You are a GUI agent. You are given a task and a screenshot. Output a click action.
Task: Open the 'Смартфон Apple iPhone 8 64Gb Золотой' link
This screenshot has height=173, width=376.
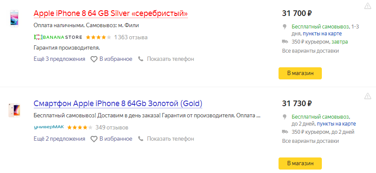pyautogui.click(x=118, y=104)
